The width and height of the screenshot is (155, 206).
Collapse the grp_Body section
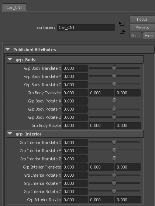10,59
